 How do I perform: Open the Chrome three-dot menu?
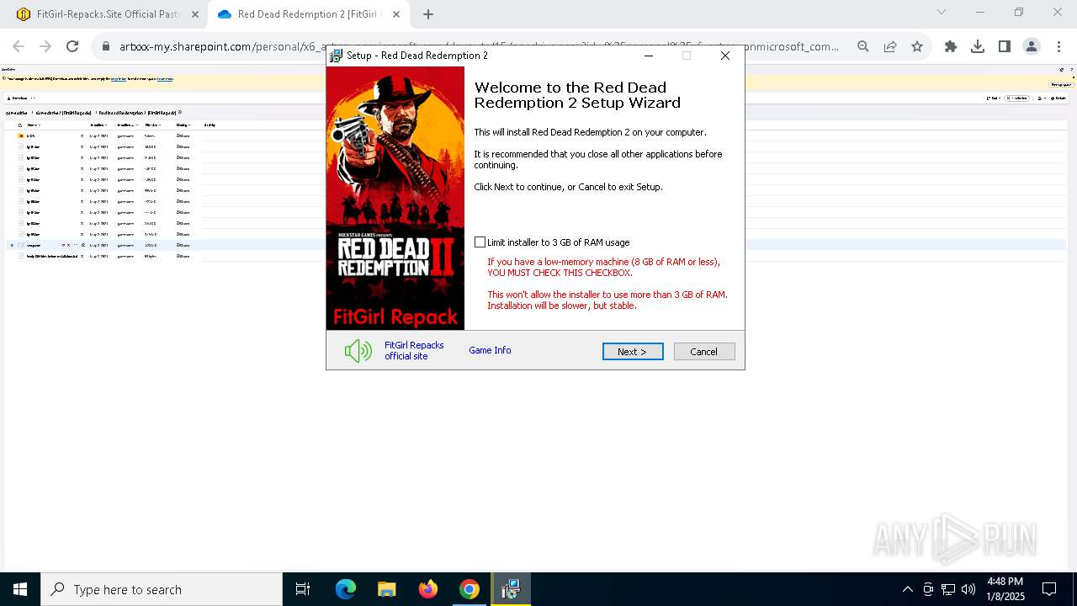(x=1058, y=47)
